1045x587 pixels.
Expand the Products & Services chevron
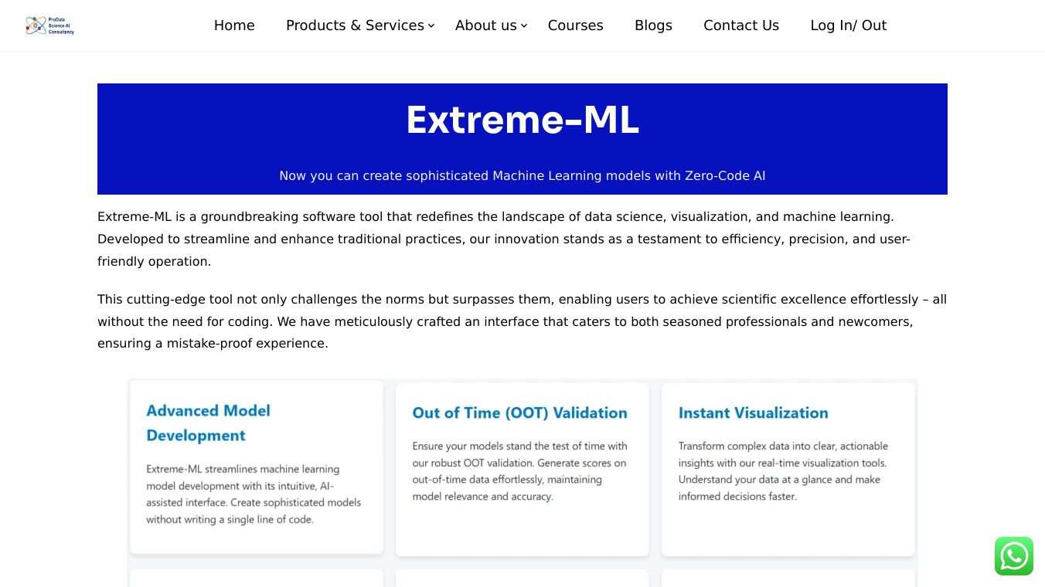(431, 25)
